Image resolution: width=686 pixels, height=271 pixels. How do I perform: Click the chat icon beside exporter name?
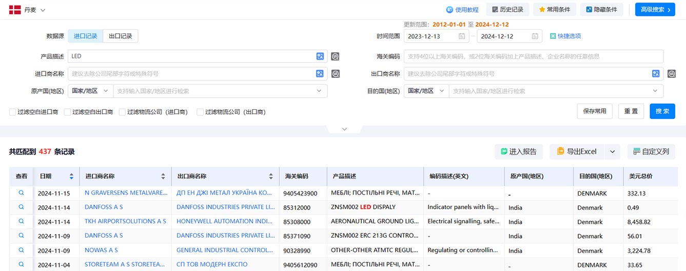672,74
